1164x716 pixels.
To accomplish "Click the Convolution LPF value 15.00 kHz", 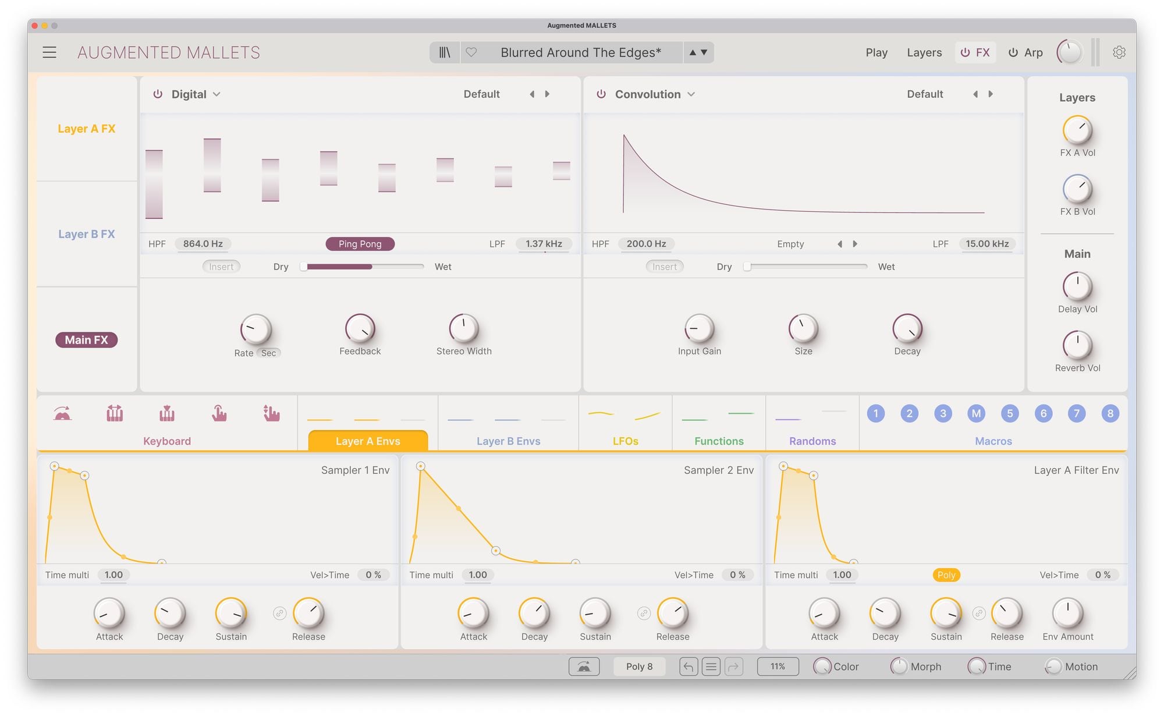I will tap(987, 244).
